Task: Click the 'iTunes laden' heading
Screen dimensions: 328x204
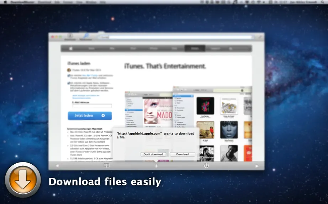Action: [79, 63]
